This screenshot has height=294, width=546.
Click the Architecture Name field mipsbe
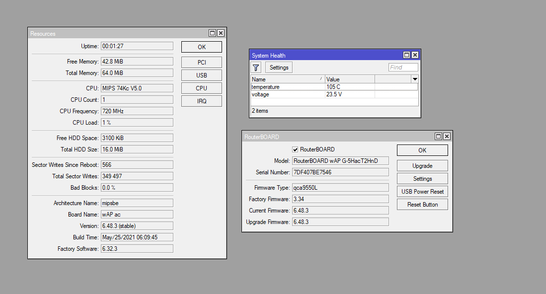(137, 203)
